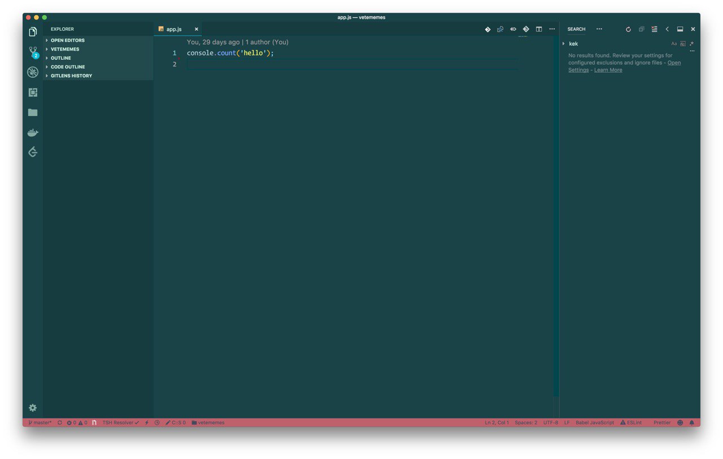
Task: Select the SEARCH panel tab
Action: (x=576, y=29)
